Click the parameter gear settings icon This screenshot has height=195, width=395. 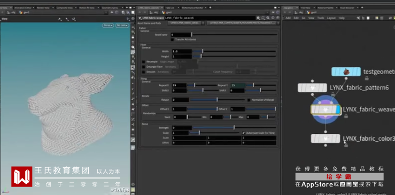tap(258, 18)
